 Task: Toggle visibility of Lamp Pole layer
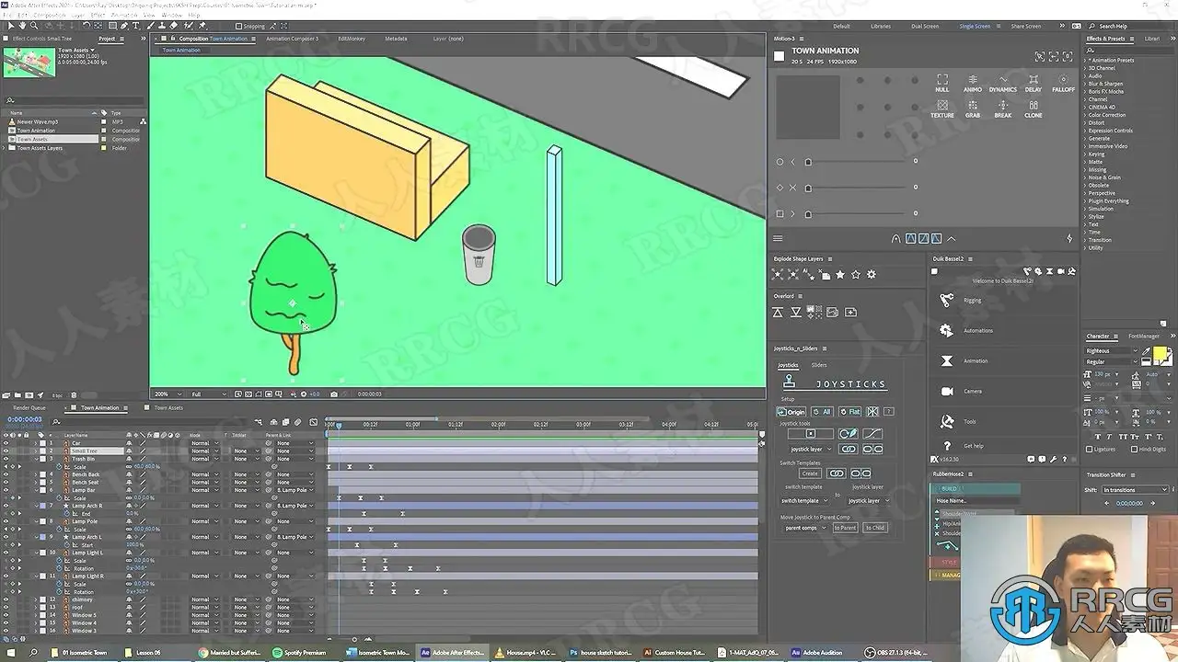(6, 521)
